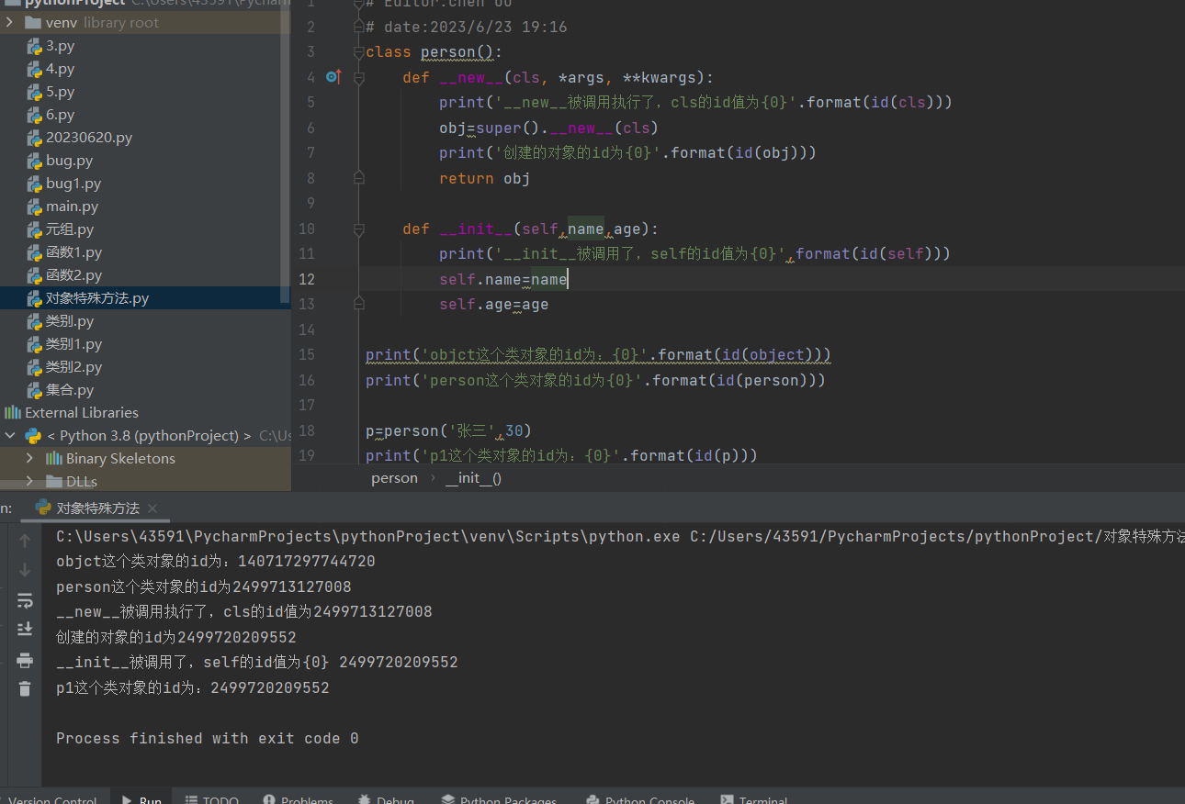Viewport: 1185px width, 804px height.
Task: Open 3.py in the project tree
Action: point(60,46)
